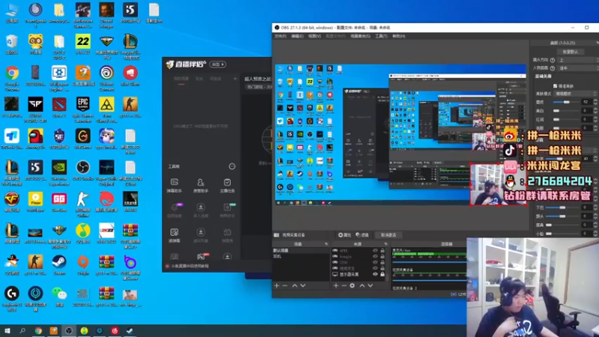
Task: Select FIFA 22 desktop icon
Action: (83, 44)
